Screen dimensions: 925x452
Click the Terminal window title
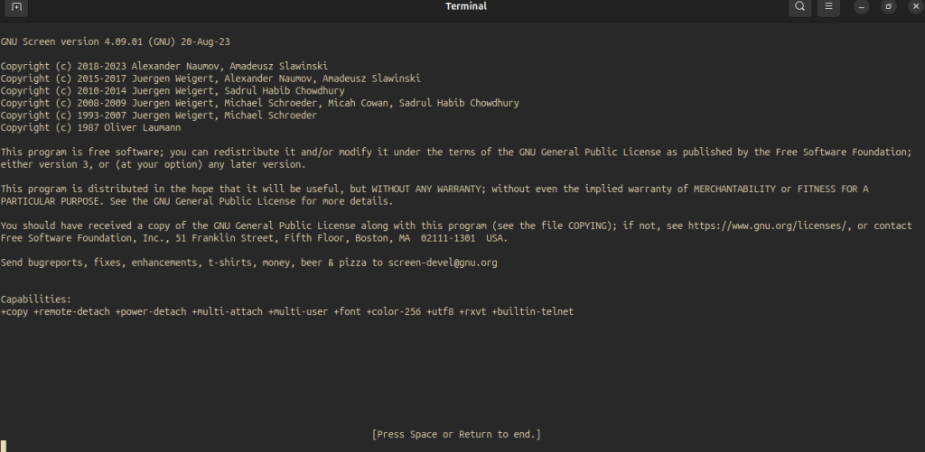click(x=466, y=6)
